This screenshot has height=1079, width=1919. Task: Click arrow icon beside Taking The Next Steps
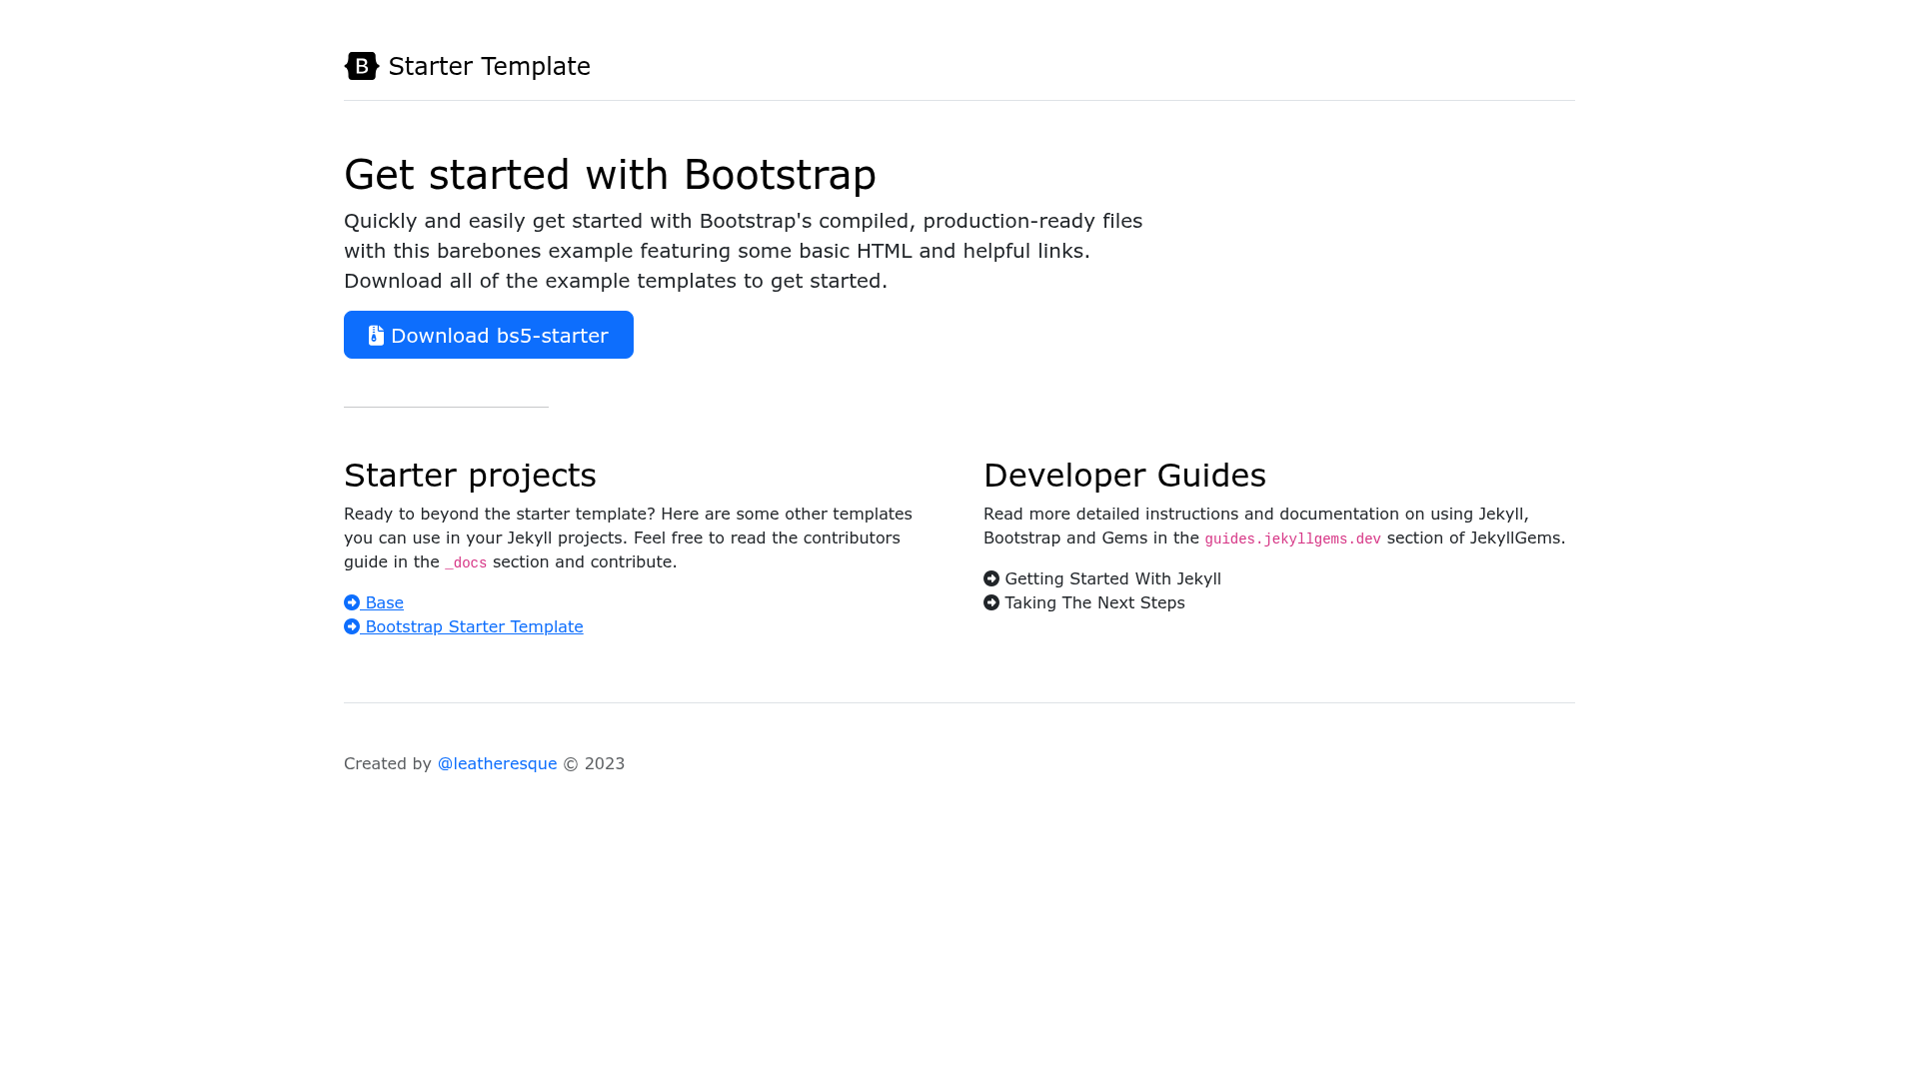pyautogui.click(x=991, y=602)
